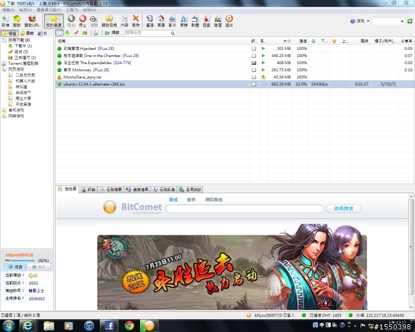Toggle the show-all-tasks filter button
The image size is (415, 332).
(60, 33)
